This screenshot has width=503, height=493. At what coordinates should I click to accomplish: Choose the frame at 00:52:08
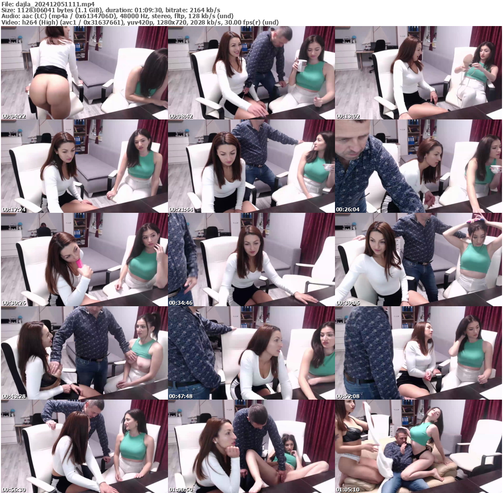point(418,353)
